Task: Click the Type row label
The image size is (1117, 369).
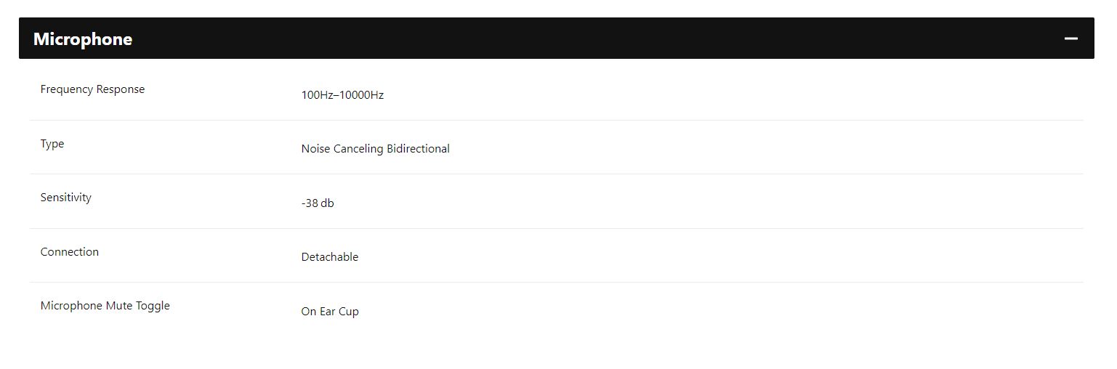Action: point(52,144)
